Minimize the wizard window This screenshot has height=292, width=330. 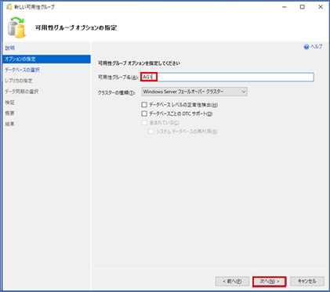coord(285,7)
